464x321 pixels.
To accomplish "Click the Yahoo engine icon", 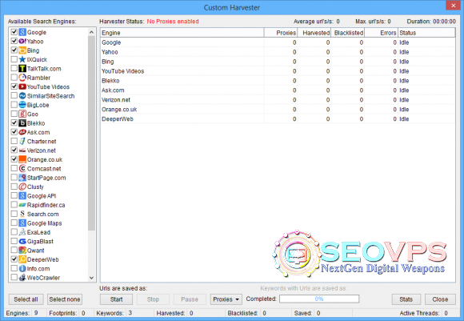I will coord(22,41).
